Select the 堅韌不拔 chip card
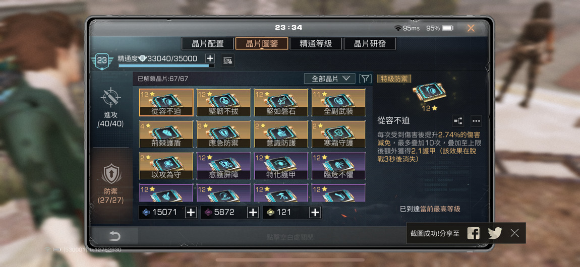The width and height of the screenshot is (580, 267). click(223, 102)
